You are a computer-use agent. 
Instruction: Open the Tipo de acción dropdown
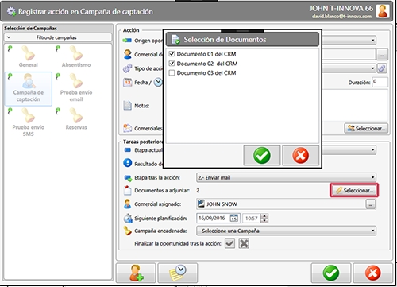[x=372, y=68]
